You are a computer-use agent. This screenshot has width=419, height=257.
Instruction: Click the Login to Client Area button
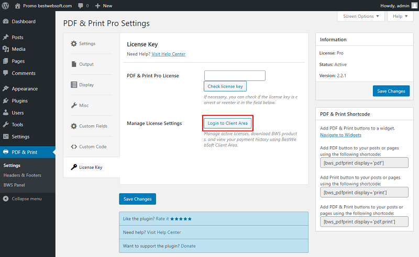point(227,123)
